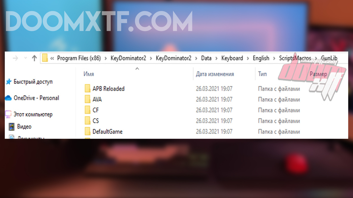The image size is (353, 198).
Task: Open recent locations dropdown arrow
Action: [x=25, y=58]
